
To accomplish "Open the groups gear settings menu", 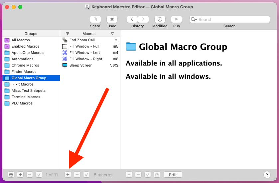I will coord(11,175).
